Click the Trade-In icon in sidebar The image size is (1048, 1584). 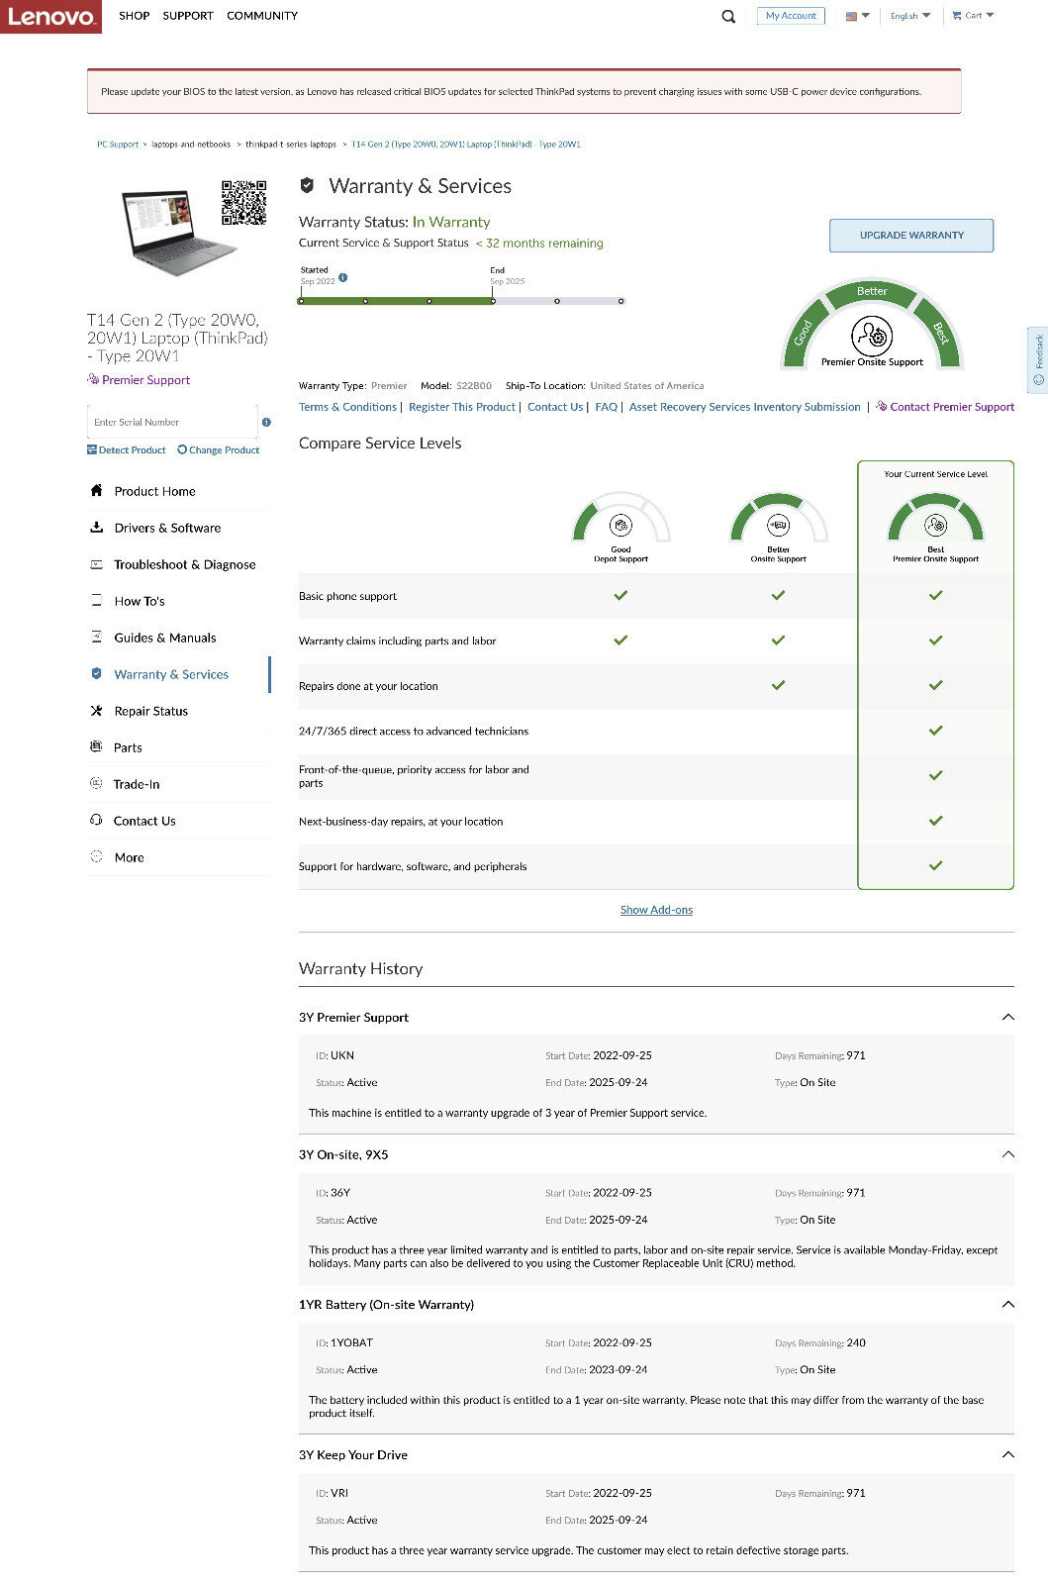[x=96, y=783]
